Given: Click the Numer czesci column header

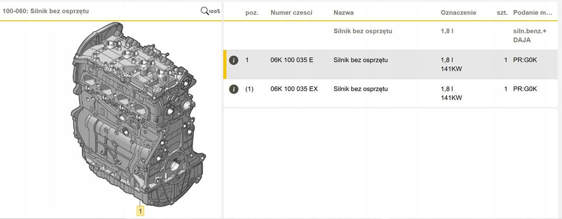Looking at the screenshot, I should click(292, 12).
